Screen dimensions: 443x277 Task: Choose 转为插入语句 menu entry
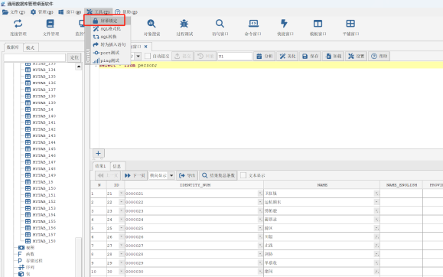(x=109, y=44)
